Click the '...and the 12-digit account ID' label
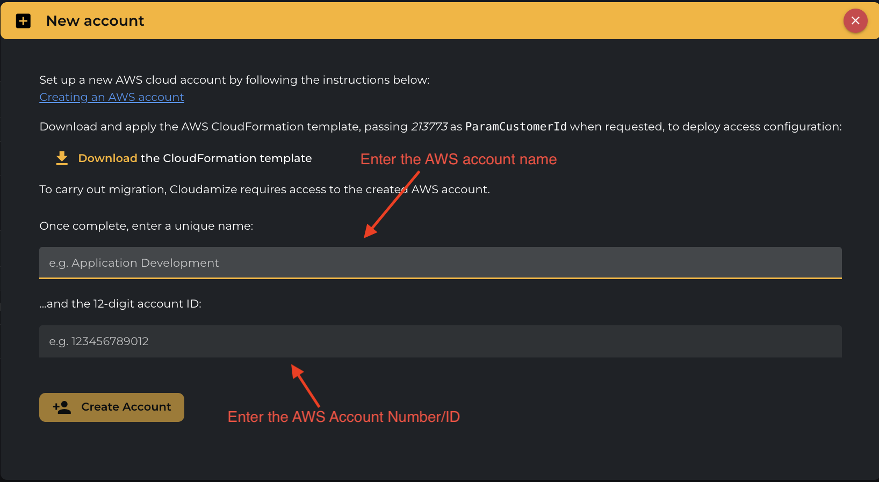879x482 pixels. 120,304
